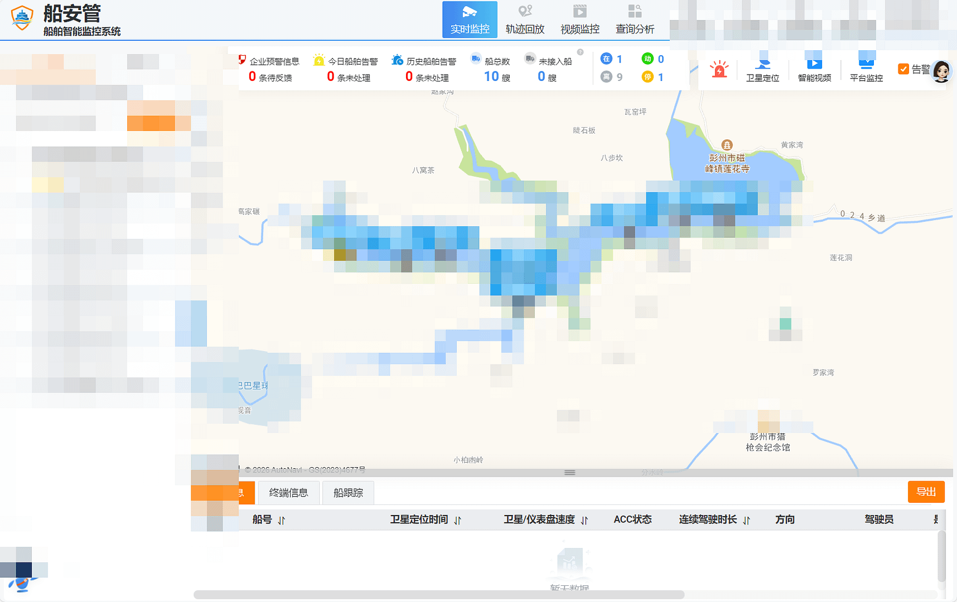Click the ACC状态 column header
Viewport: 957px width, 602px height.
[632, 520]
